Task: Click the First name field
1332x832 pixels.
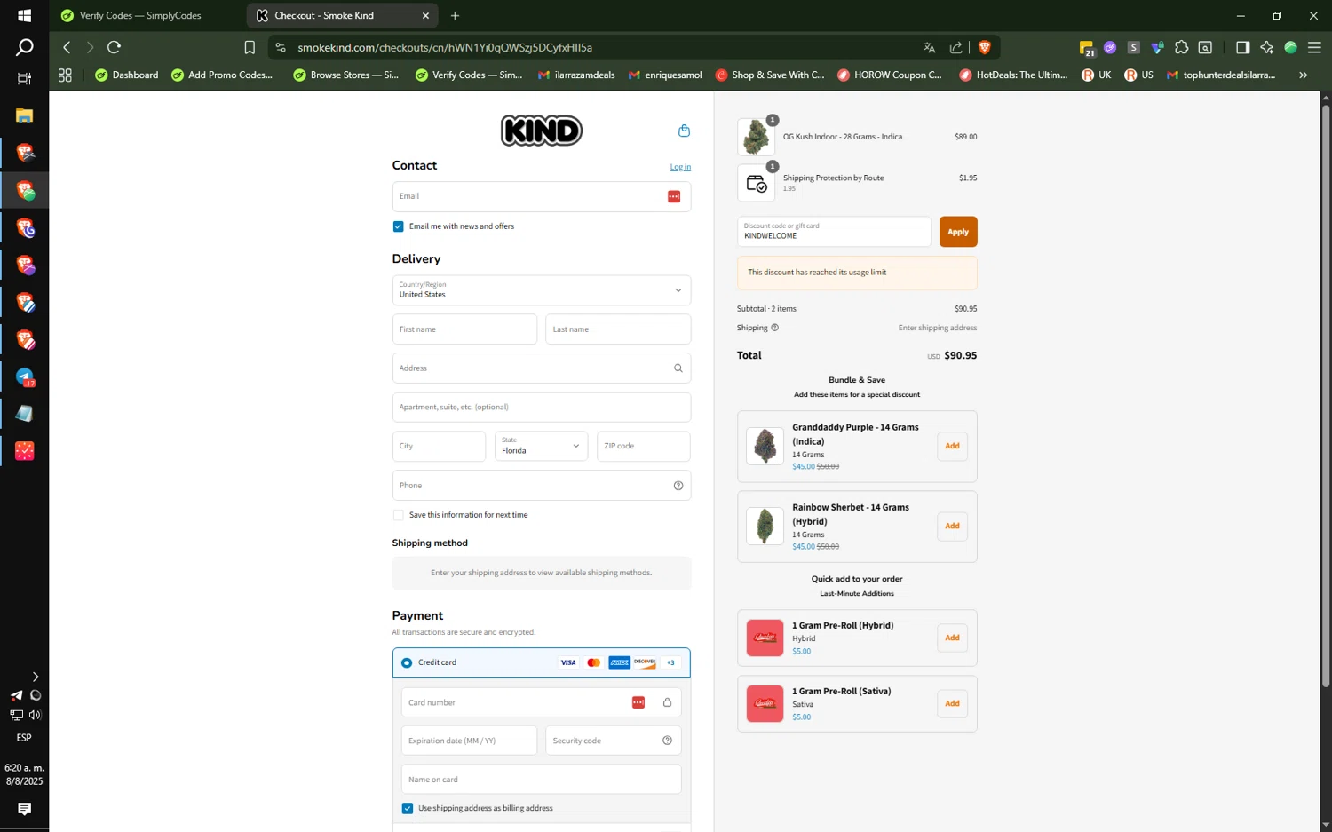Action: (464, 329)
